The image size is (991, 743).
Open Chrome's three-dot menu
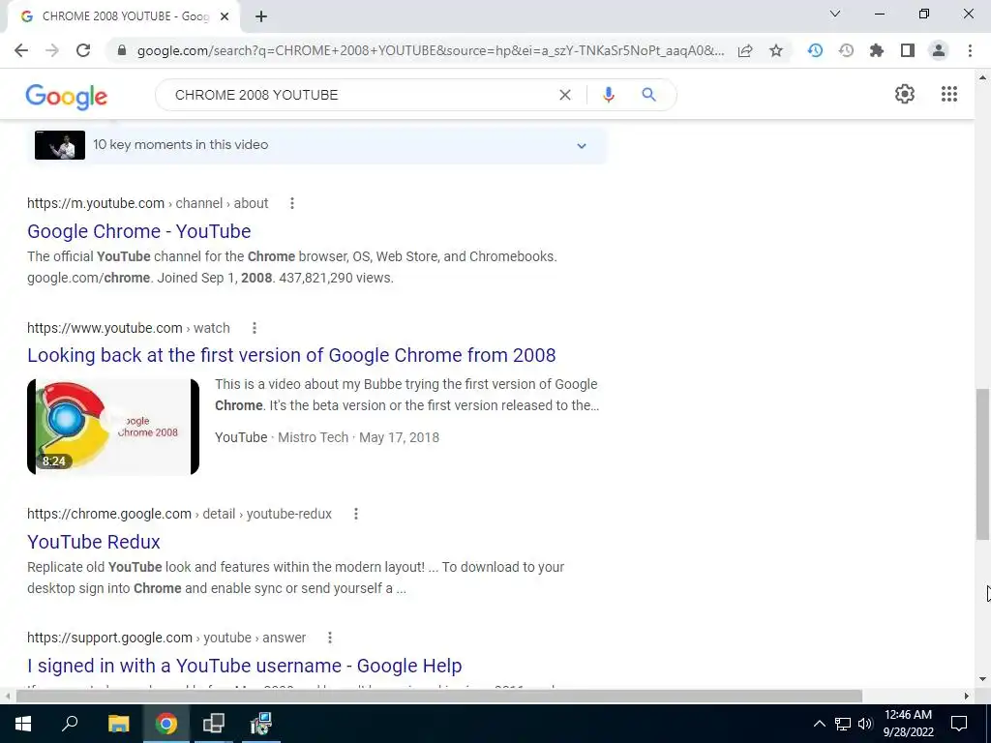970,50
